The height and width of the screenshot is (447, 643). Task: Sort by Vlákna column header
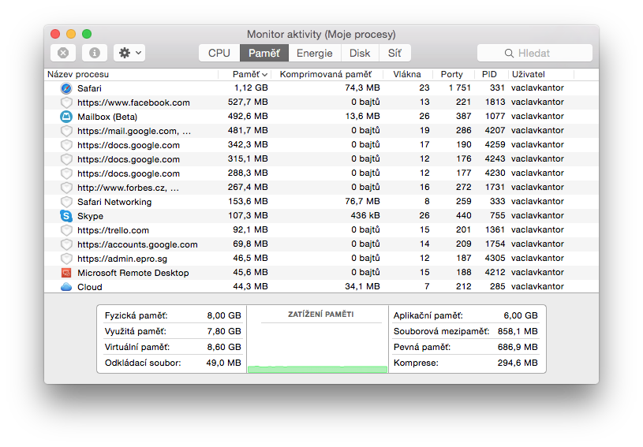tap(407, 74)
